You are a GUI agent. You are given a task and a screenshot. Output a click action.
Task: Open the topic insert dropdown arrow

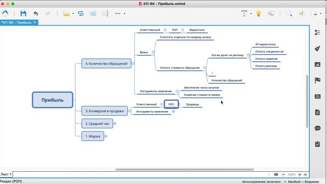pyautogui.click(x=73, y=14)
